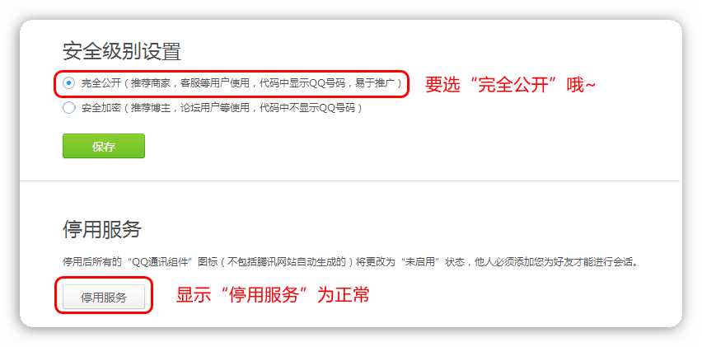This screenshot has height=347, width=702.
Task: Save security level with 保存 button
Action: click(104, 146)
